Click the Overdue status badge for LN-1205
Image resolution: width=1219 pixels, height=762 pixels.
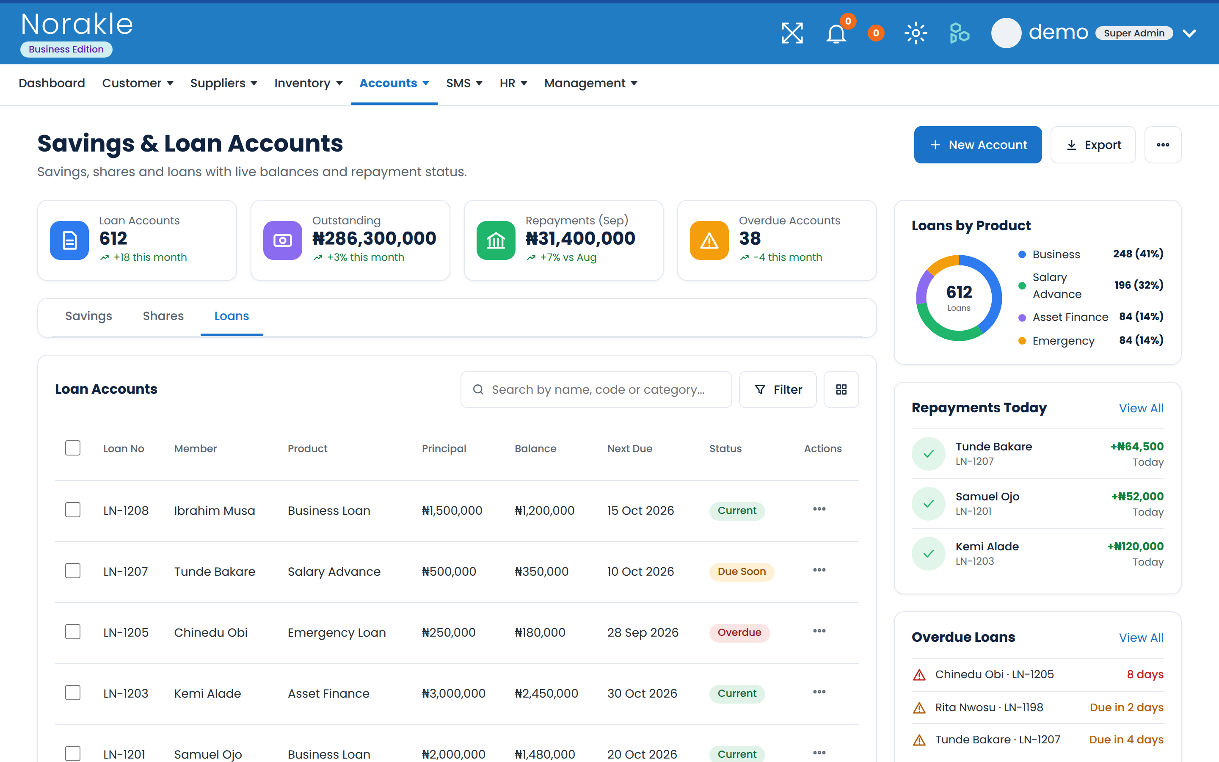coord(739,632)
